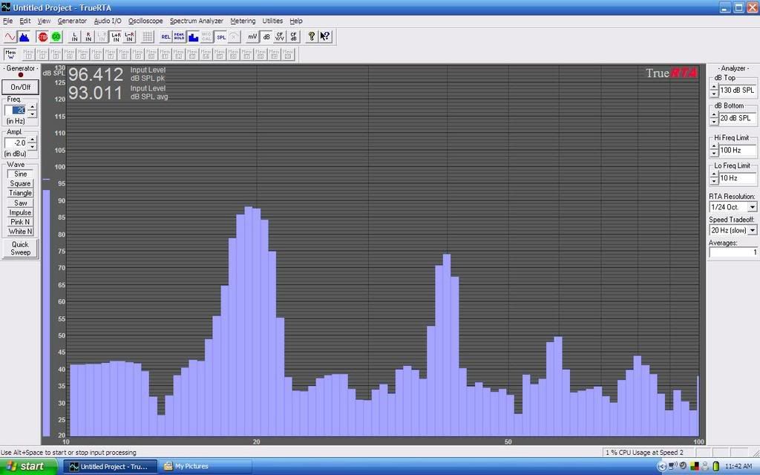Image resolution: width=760 pixels, height=475 pixels.
Task: Click the Averages field
Action: pyautogui.click(x=733, y=252)
